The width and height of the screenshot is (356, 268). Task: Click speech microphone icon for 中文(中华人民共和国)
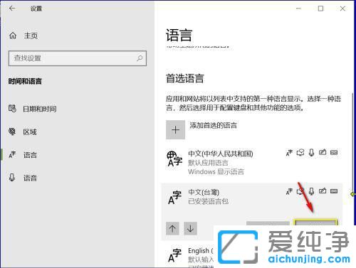(x=311, y=153)
